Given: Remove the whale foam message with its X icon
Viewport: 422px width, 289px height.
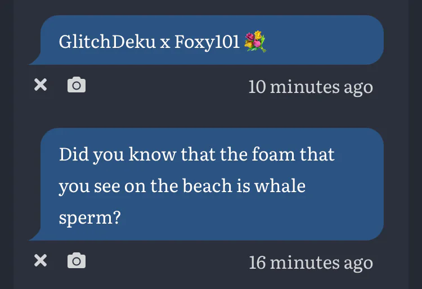Looking at the screenshot, I should pos(41,260).
